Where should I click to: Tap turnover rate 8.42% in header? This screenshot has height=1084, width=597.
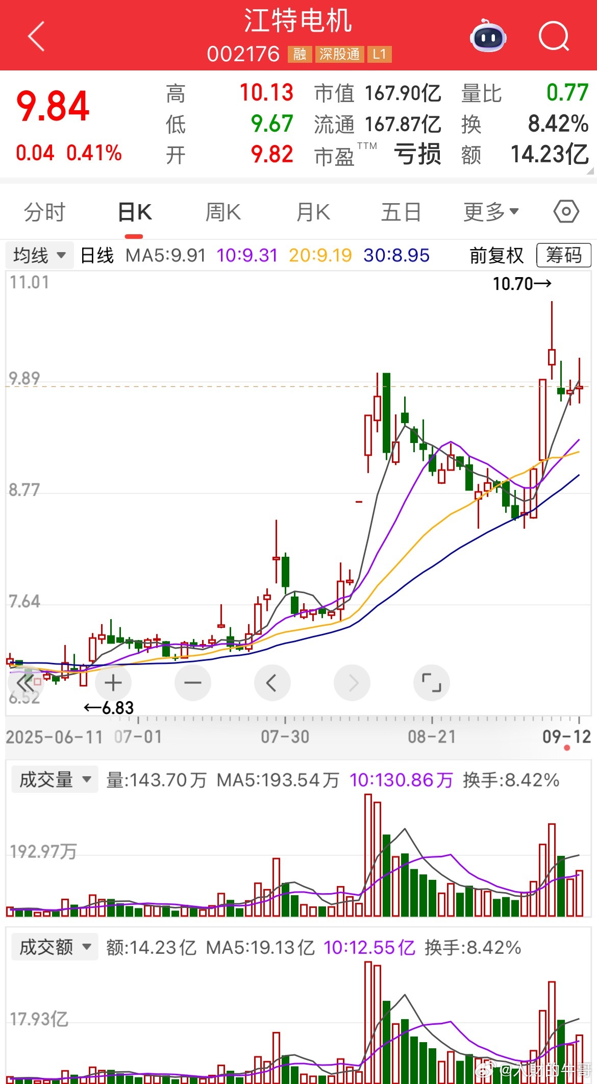tap(558, 124)
